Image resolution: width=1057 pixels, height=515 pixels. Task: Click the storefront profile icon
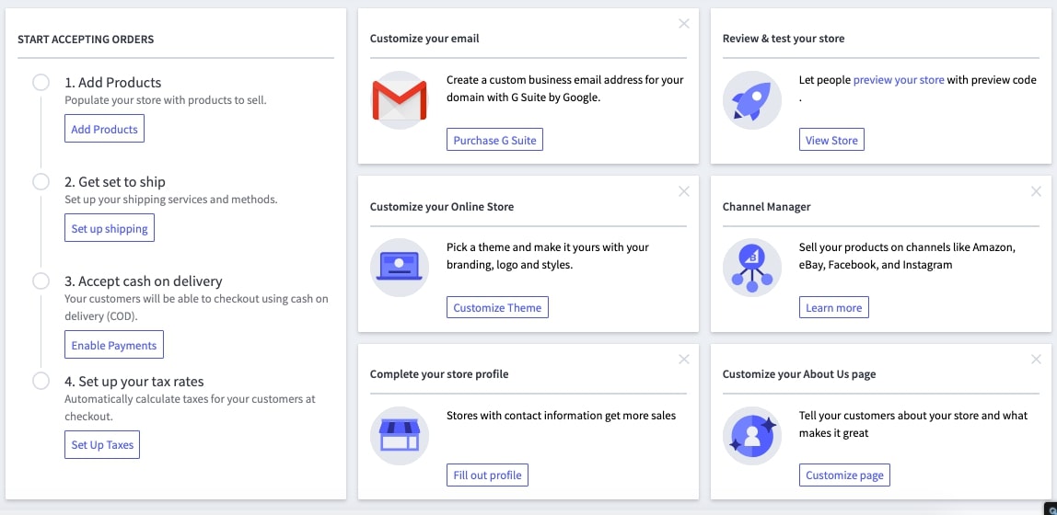point(399,435)
